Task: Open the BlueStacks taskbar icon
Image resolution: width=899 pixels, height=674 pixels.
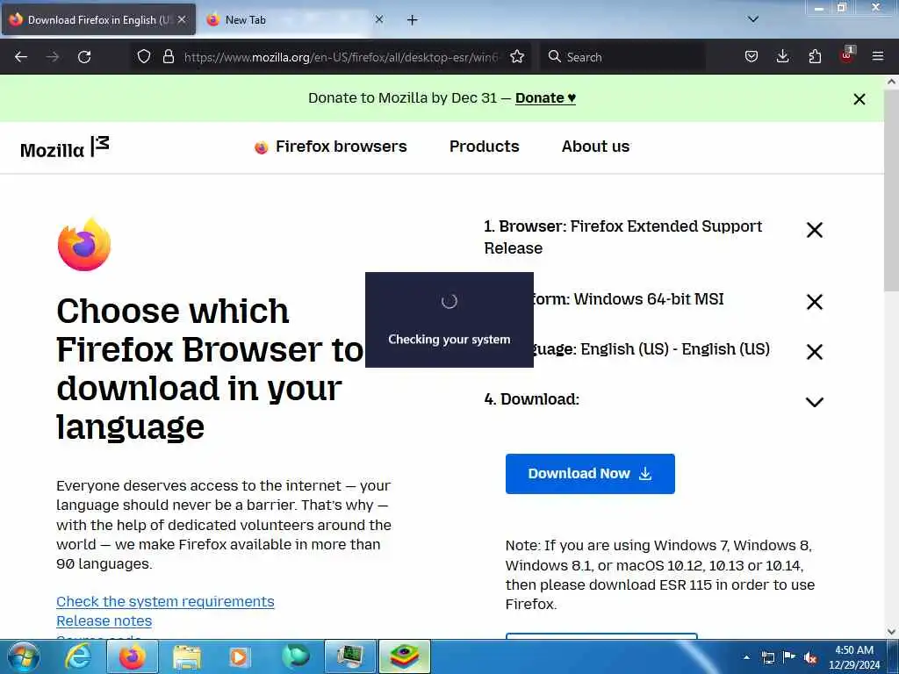Action: pyautogui.click(x=404, y=656)
